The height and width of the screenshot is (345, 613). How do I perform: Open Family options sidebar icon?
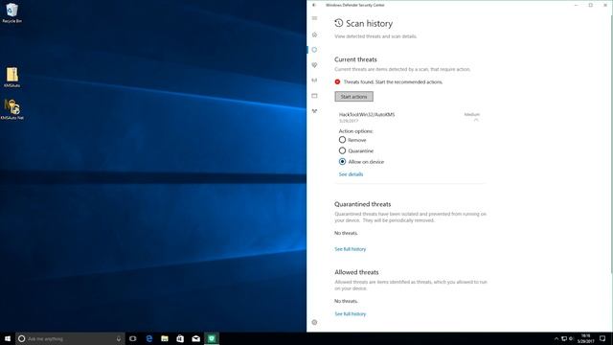click(x=314, y=111)
